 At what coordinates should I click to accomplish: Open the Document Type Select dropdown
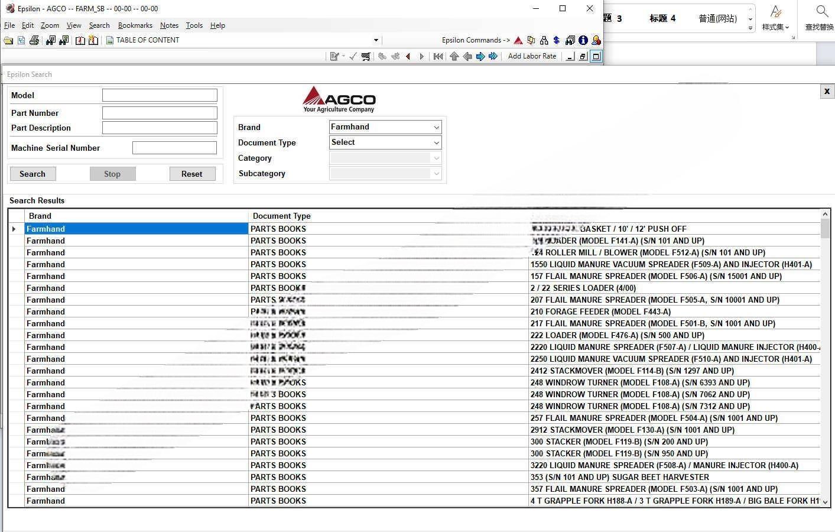pos(436,142)
